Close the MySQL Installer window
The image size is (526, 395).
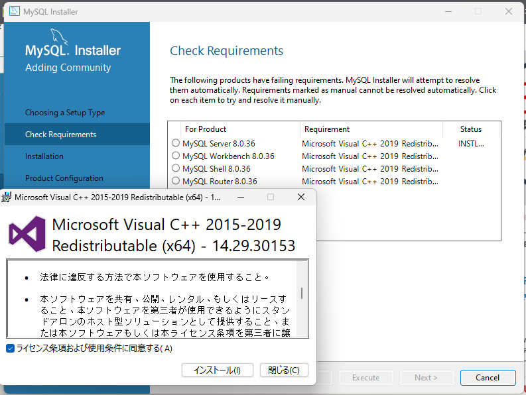click(x=509, y=11)
